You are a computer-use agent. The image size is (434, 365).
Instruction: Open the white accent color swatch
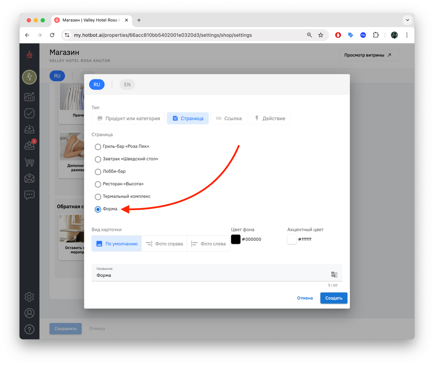point(292,239)
